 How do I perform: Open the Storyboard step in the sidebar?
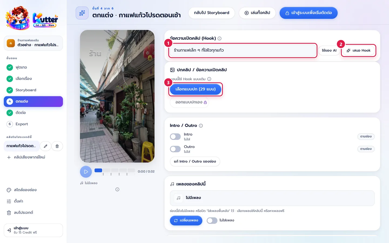(x=33, y=90)
